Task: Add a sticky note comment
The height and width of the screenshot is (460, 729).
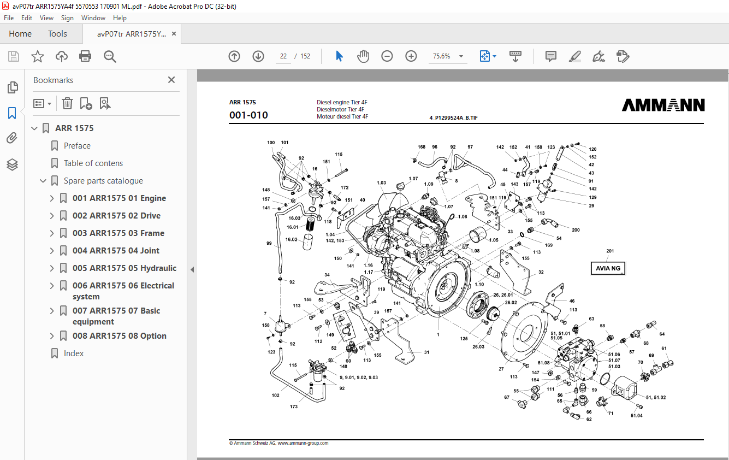Action: click(551, 56)
